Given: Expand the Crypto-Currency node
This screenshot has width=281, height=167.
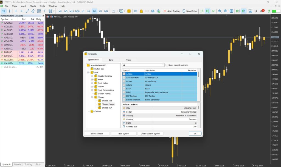Looking at the screenshot, I should pyautogui.click(x=92, y=76).
